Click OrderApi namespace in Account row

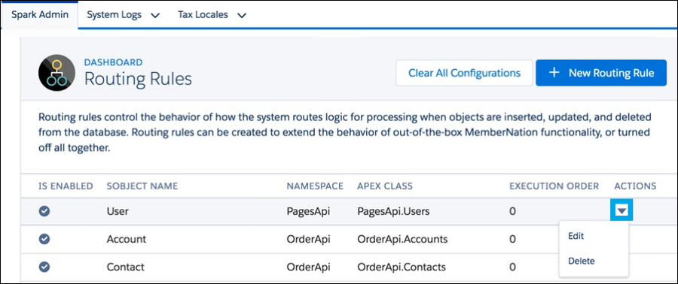[x=308, y=239]
